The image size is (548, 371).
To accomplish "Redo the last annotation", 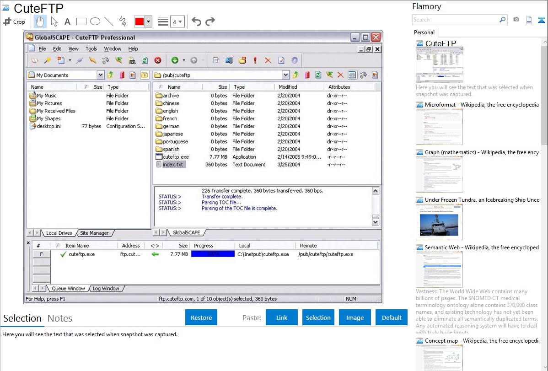I will pos(210,22).
